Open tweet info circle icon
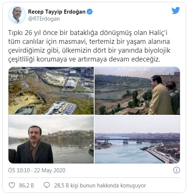 (177, 170)
